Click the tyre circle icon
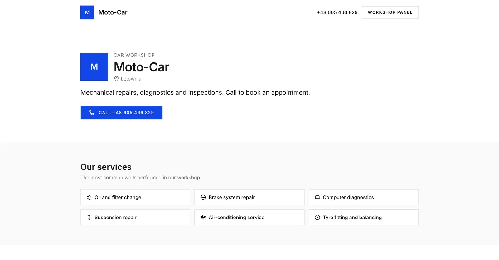The width and height of the screenshot is (499, 260). click(317, 218)
